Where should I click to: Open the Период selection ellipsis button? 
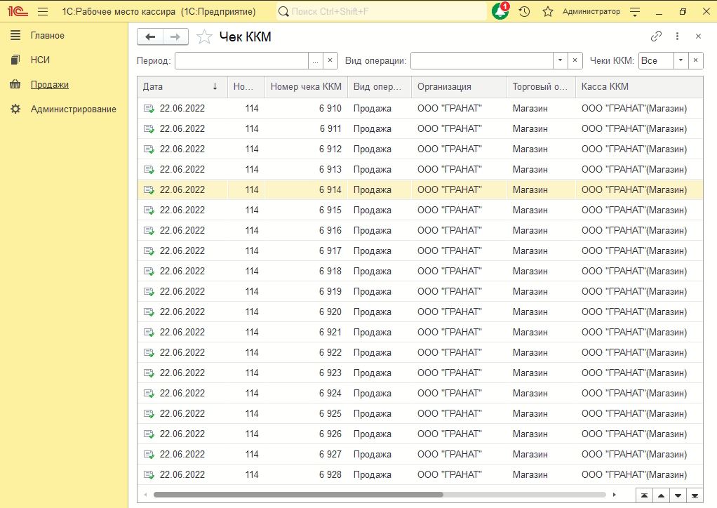point(315,61)
